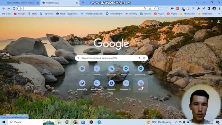Open the YouTube bookmark

tap(20, 14)
